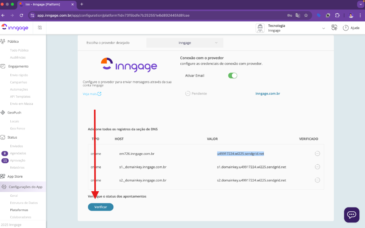Image resolution: width=365 pixels, height=228 pixels.
Task: Click the Google translate icon in address bar
Action: point(298,15)
